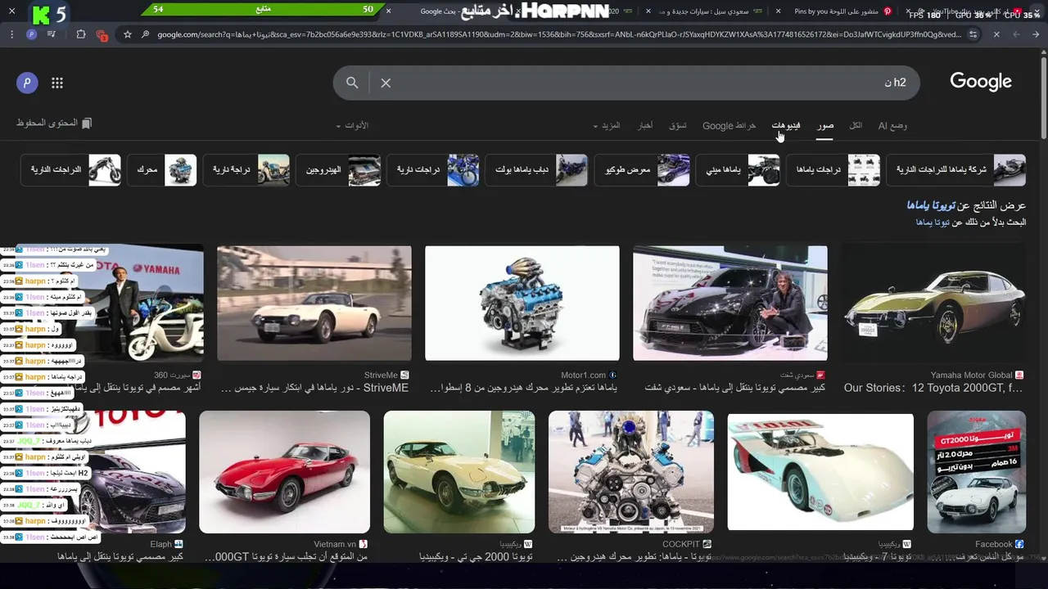Click the Google logo
This screenshot has width=1048, height=589.
point(981,82)
